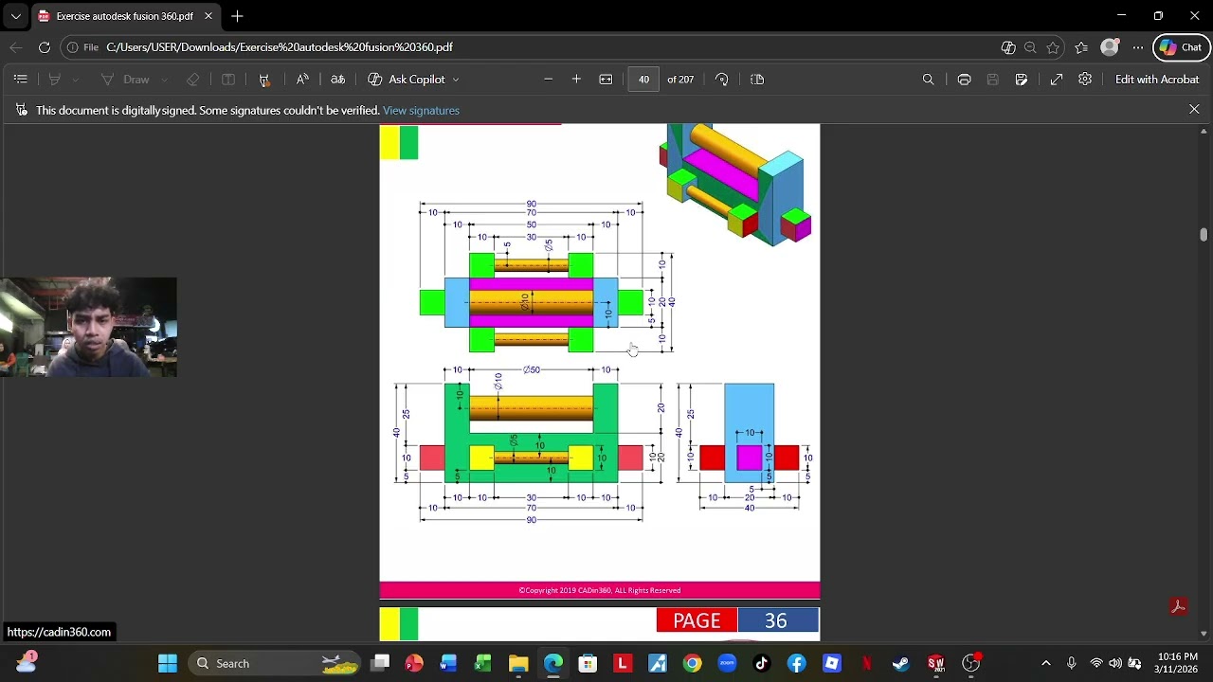Click the page number field showing 40
The width and height of the screenshot is (1213, 682).
643,80
